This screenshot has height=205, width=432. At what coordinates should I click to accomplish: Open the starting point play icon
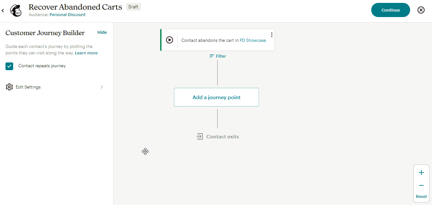pos(170,40)
